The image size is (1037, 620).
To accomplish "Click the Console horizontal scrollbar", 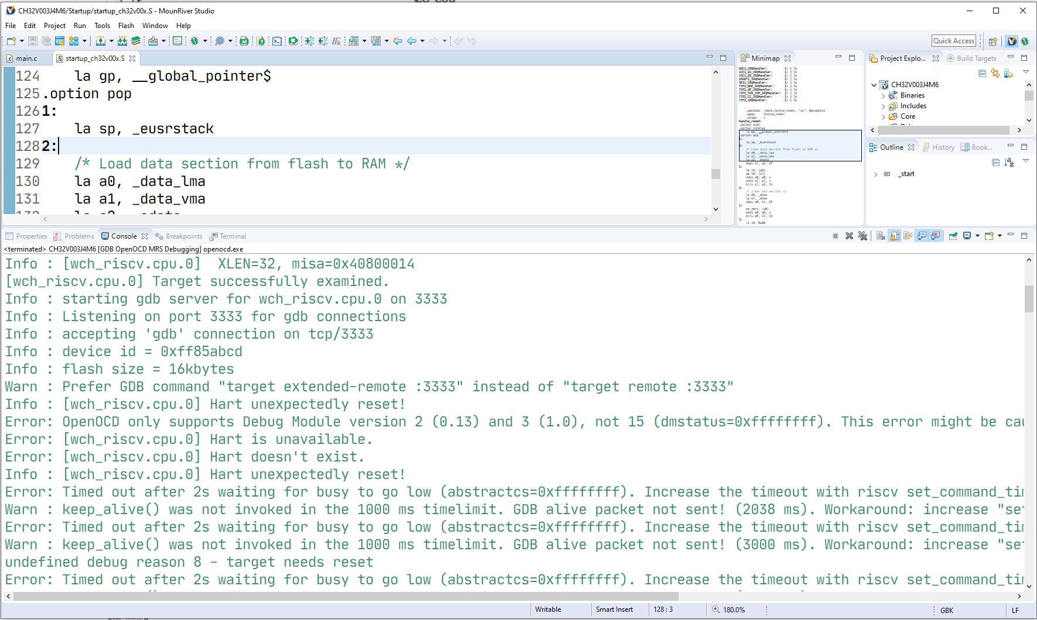I will 340,596.
